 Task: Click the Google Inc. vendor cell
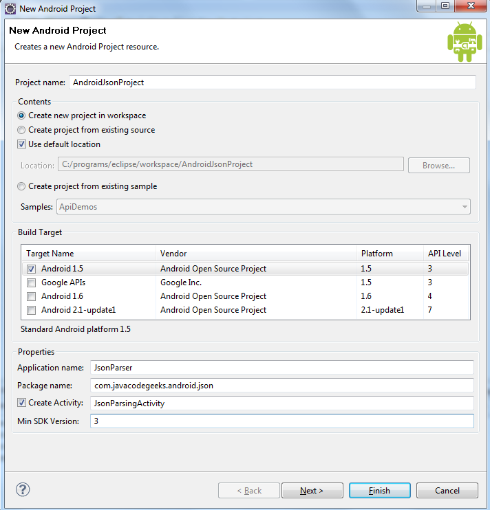(x=181, y=282)
